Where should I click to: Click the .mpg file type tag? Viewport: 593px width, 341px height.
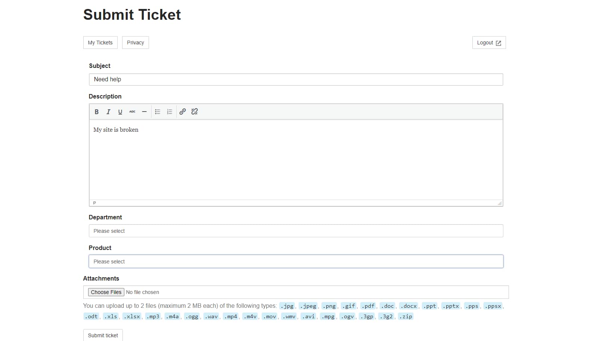328,316
